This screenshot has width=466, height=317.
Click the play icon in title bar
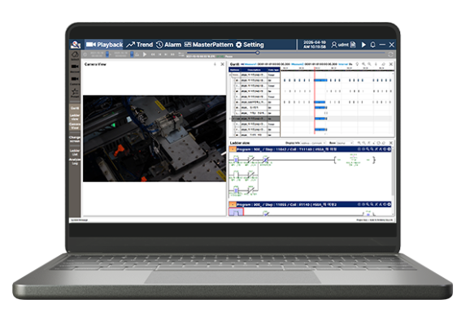364,45
